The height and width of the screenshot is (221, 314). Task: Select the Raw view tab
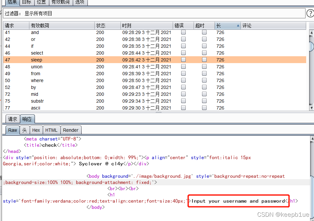pyautogui.click(x=12, y=130)
